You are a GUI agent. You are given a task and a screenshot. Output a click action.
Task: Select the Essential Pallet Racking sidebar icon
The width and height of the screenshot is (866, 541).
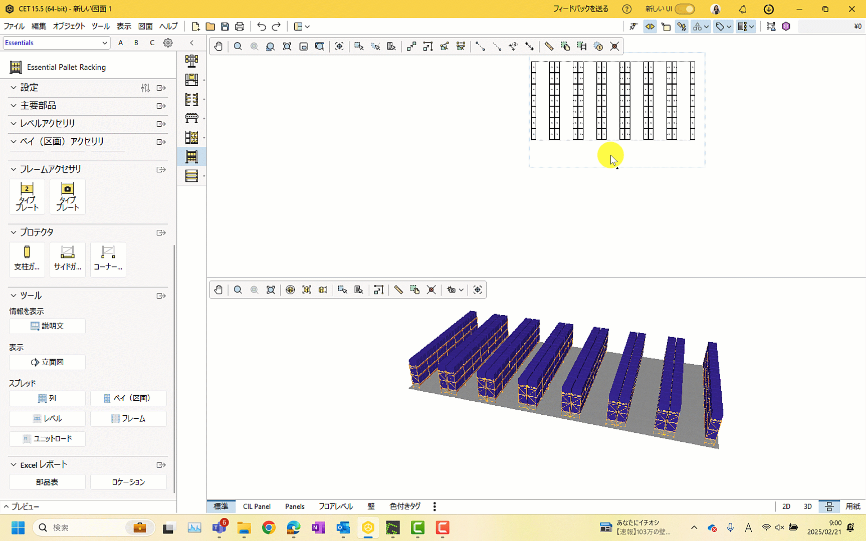(191, 157)
